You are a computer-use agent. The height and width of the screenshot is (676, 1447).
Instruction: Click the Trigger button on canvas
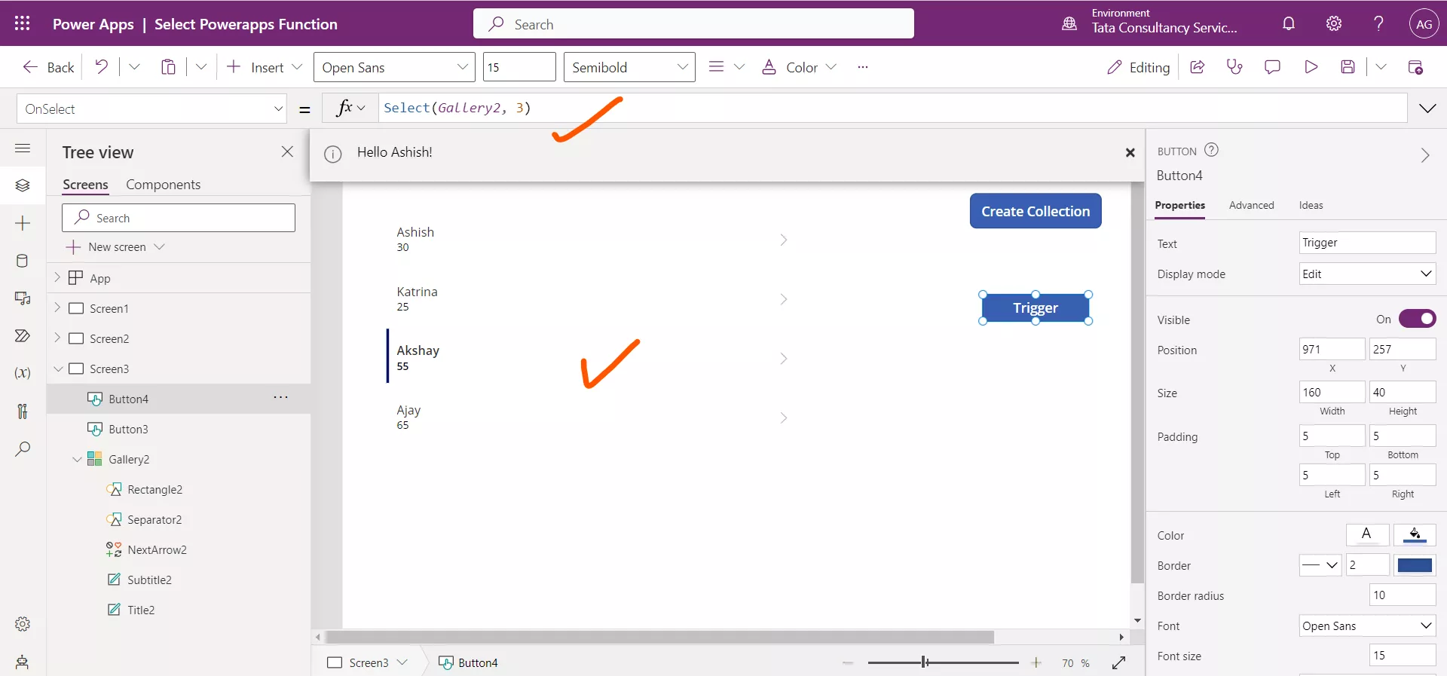click(1036, 307)
